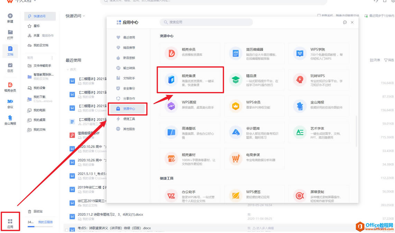The height and width of the screenshot is (233, 395).
Task: Select 便捷工具 category
Action: tap(128, 119)
